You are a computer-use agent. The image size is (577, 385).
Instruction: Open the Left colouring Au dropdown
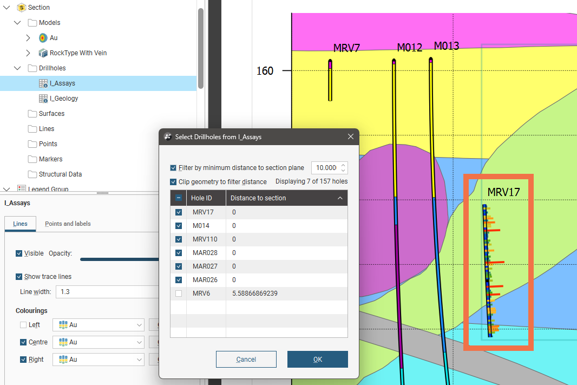pyautogui.click(x=98, y=325)
